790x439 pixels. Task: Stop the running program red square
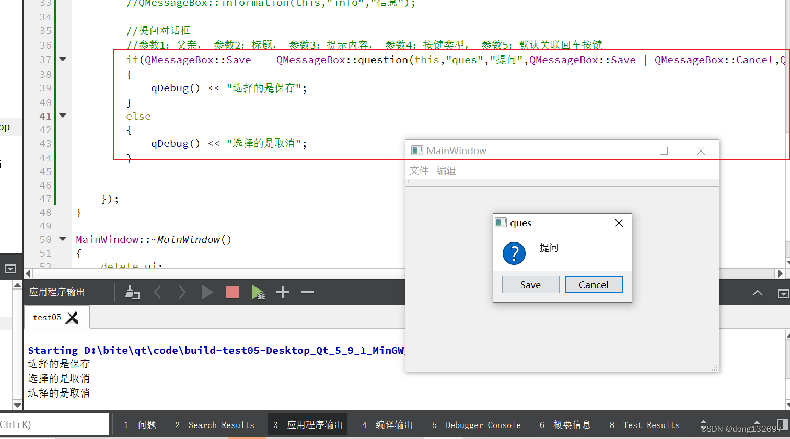[233, 292]
